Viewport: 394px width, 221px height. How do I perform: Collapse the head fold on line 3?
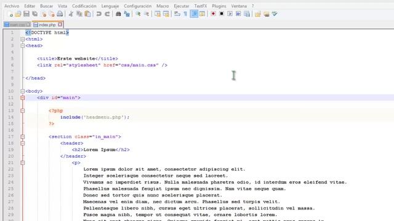point(22,45)
